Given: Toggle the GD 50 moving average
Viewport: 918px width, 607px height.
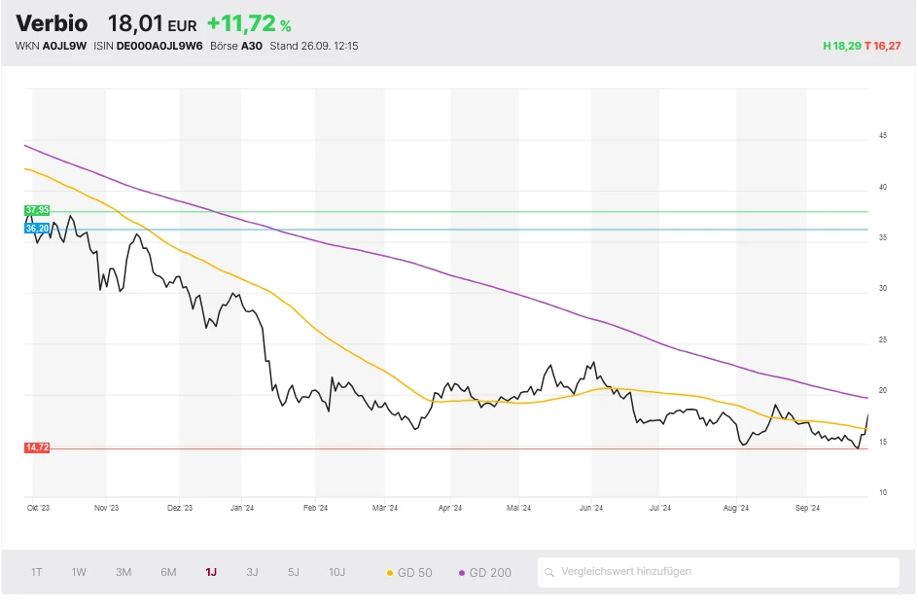Looking at the screenshot, I should point(409,572).
